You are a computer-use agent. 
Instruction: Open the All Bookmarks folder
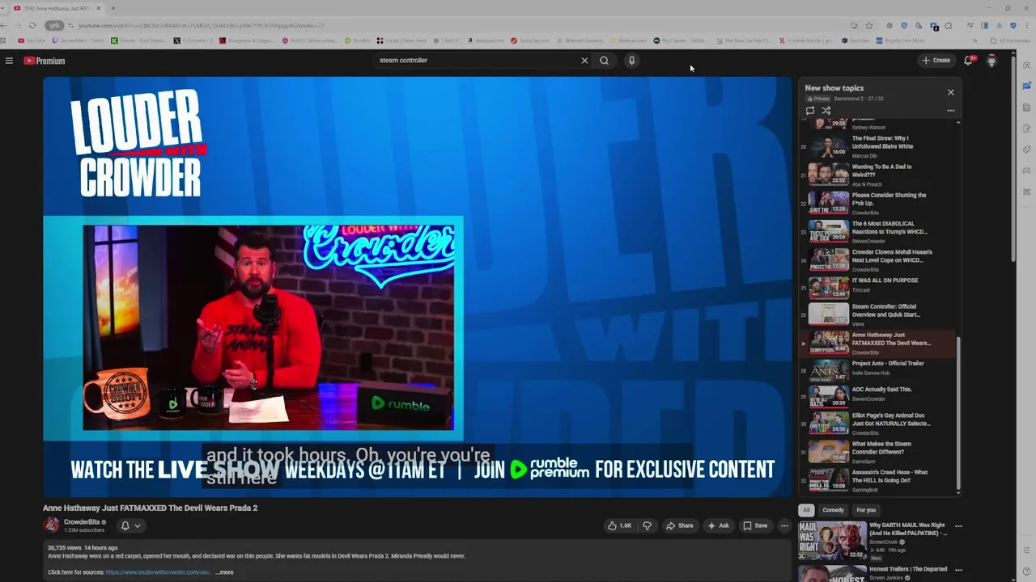[1011, 40]
